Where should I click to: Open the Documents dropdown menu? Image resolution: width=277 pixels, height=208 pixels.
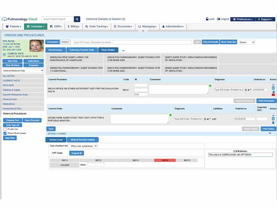123,27
